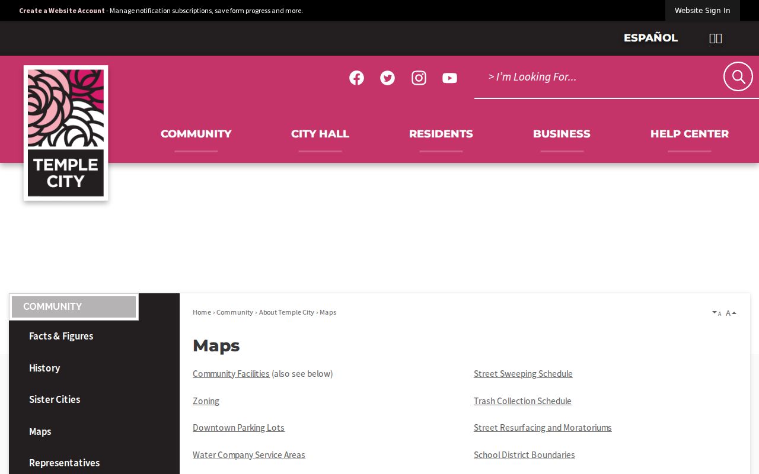
Task: Click the Maps page heading
Action: pos(216,345)
